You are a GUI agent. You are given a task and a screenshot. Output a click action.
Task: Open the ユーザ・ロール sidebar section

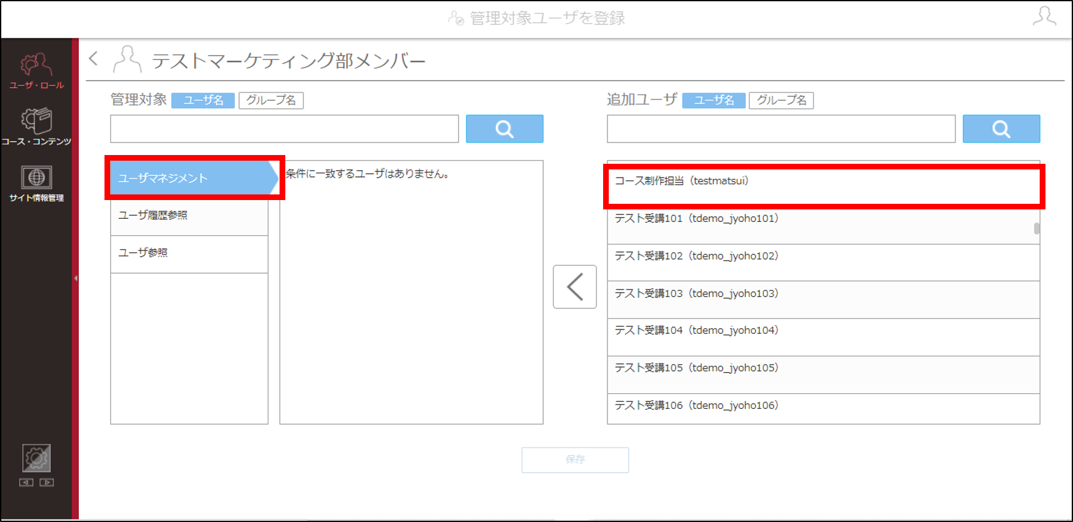tap(36, 71)
